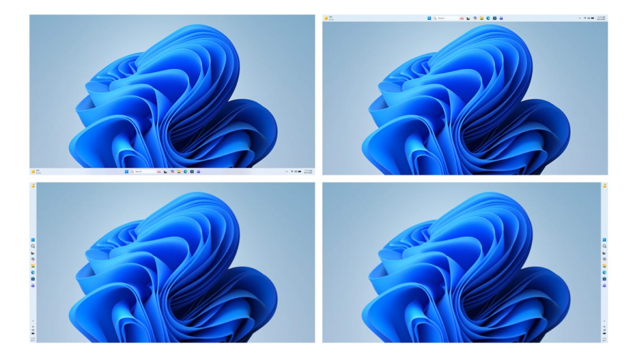
Task: Click the battery icon in the top taskbar tray
Action: (x=592, y=18)
